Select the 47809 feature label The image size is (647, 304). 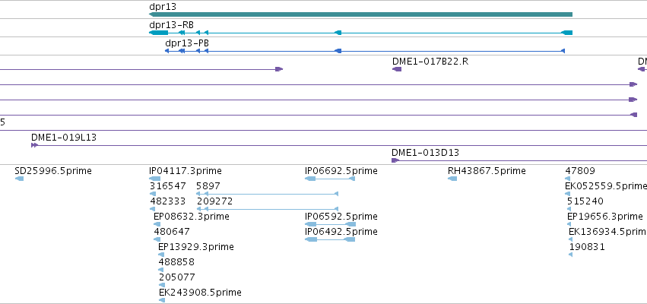[580, 171]
